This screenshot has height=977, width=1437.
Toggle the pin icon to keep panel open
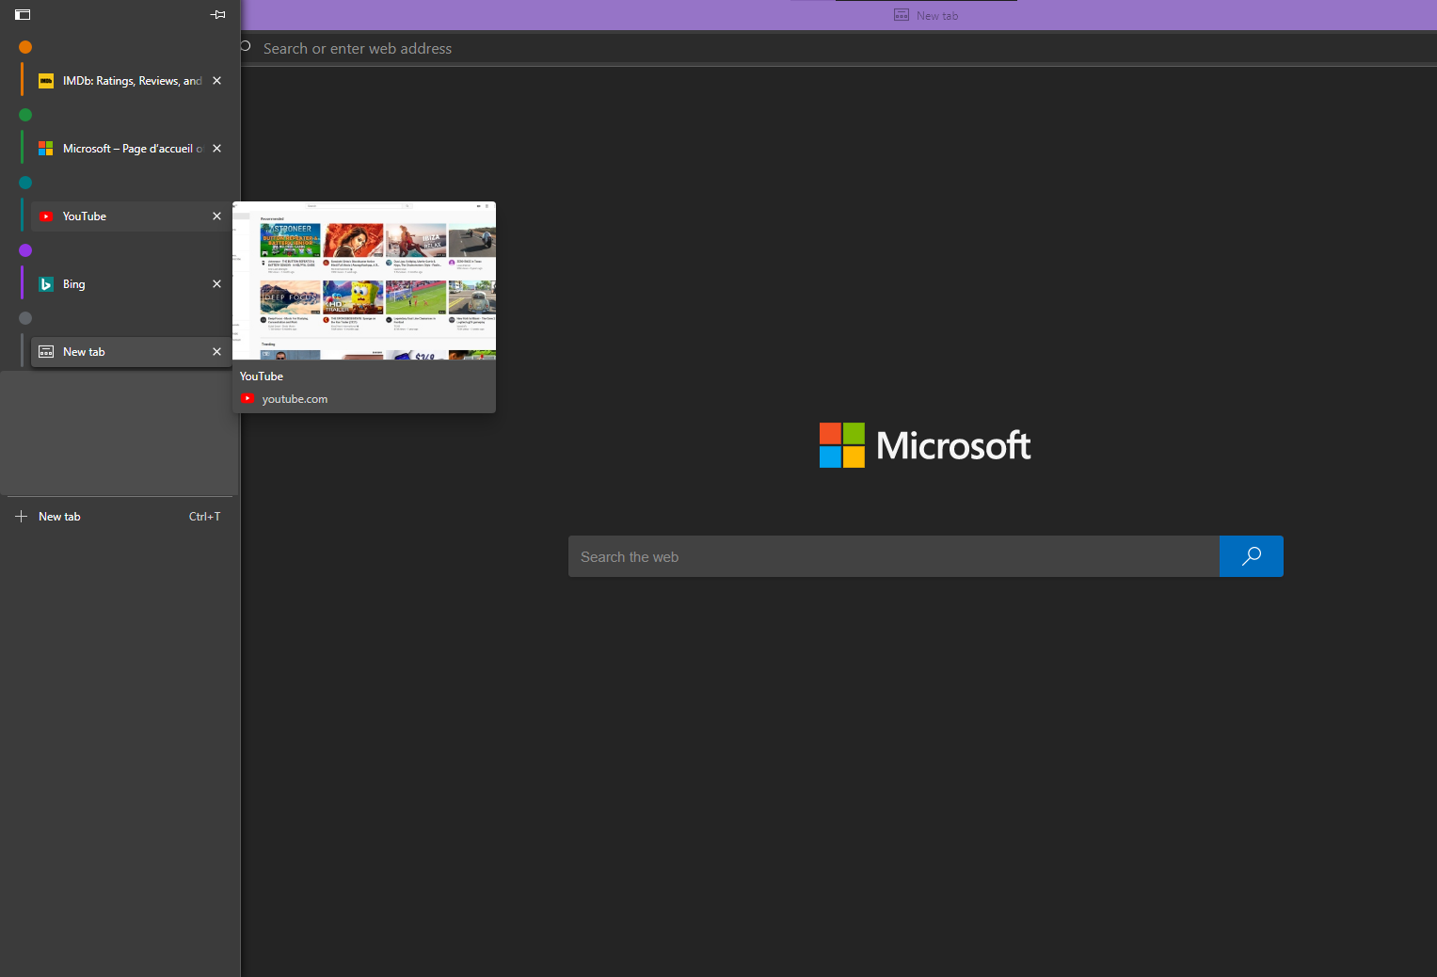217,14
